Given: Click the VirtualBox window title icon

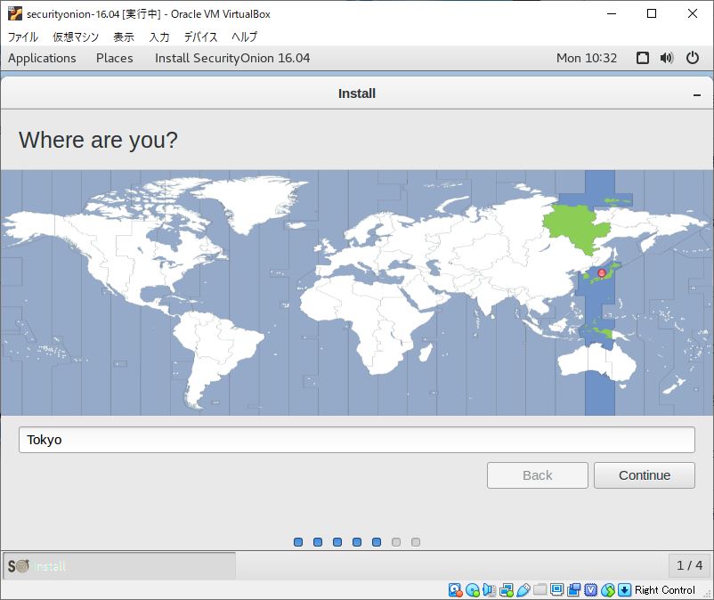Looking at the screenshot, I should [14, 13].
